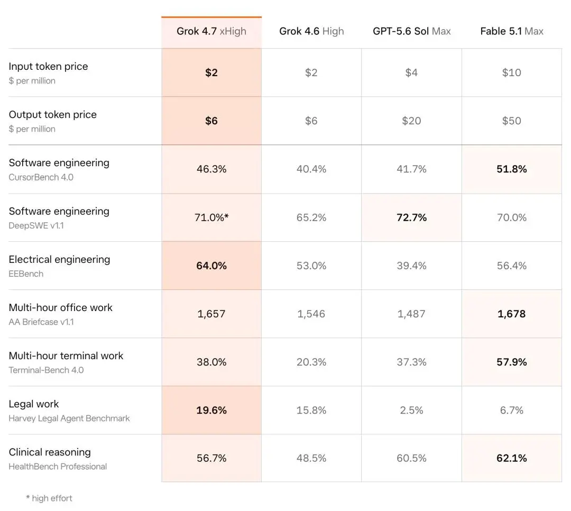
Task: Click the Harvey Legal Agent Benchmark label
Action: click(69, 418)
